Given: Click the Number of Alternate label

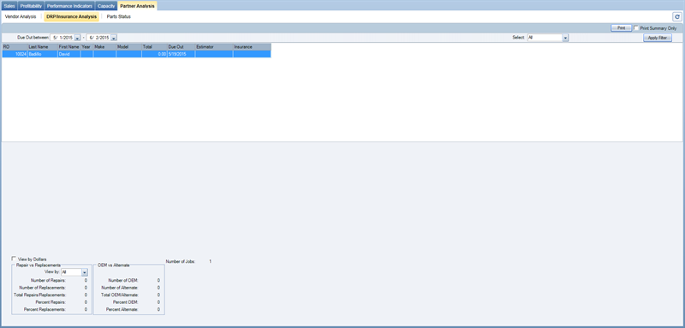Looking at the screenshot, I should click(120, 288).
